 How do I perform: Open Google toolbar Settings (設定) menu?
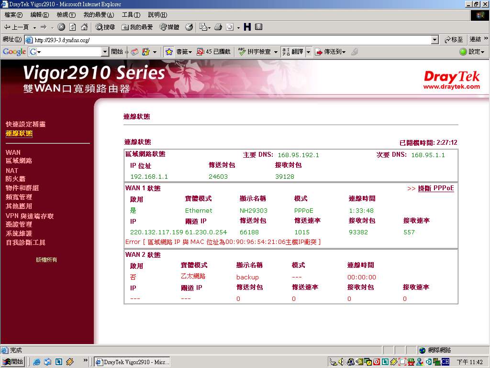pyautogui.click(x=472, y=52)
